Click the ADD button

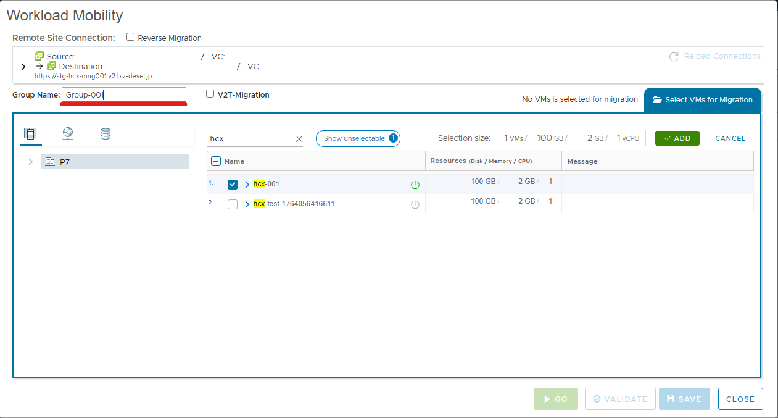(677, 138)
